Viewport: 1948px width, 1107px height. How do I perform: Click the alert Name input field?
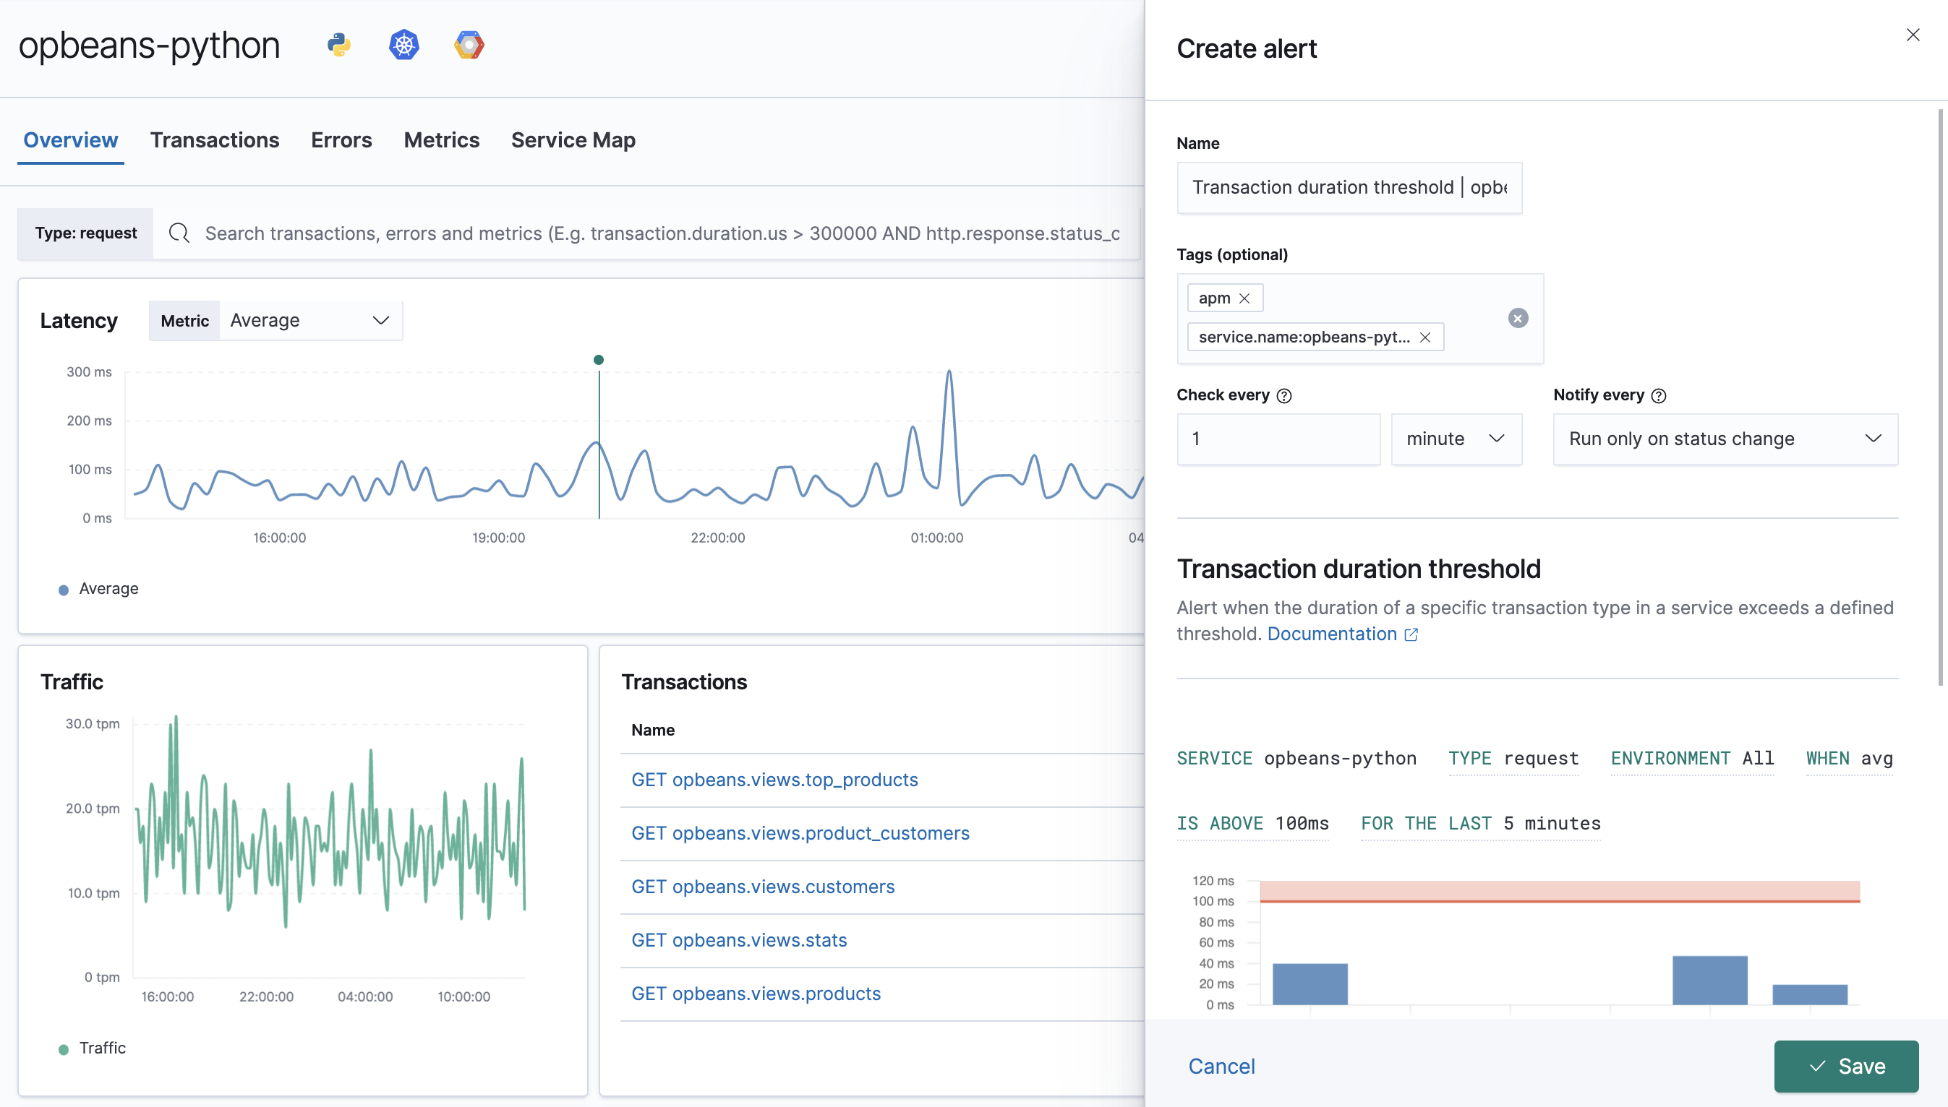[1349, 187]
